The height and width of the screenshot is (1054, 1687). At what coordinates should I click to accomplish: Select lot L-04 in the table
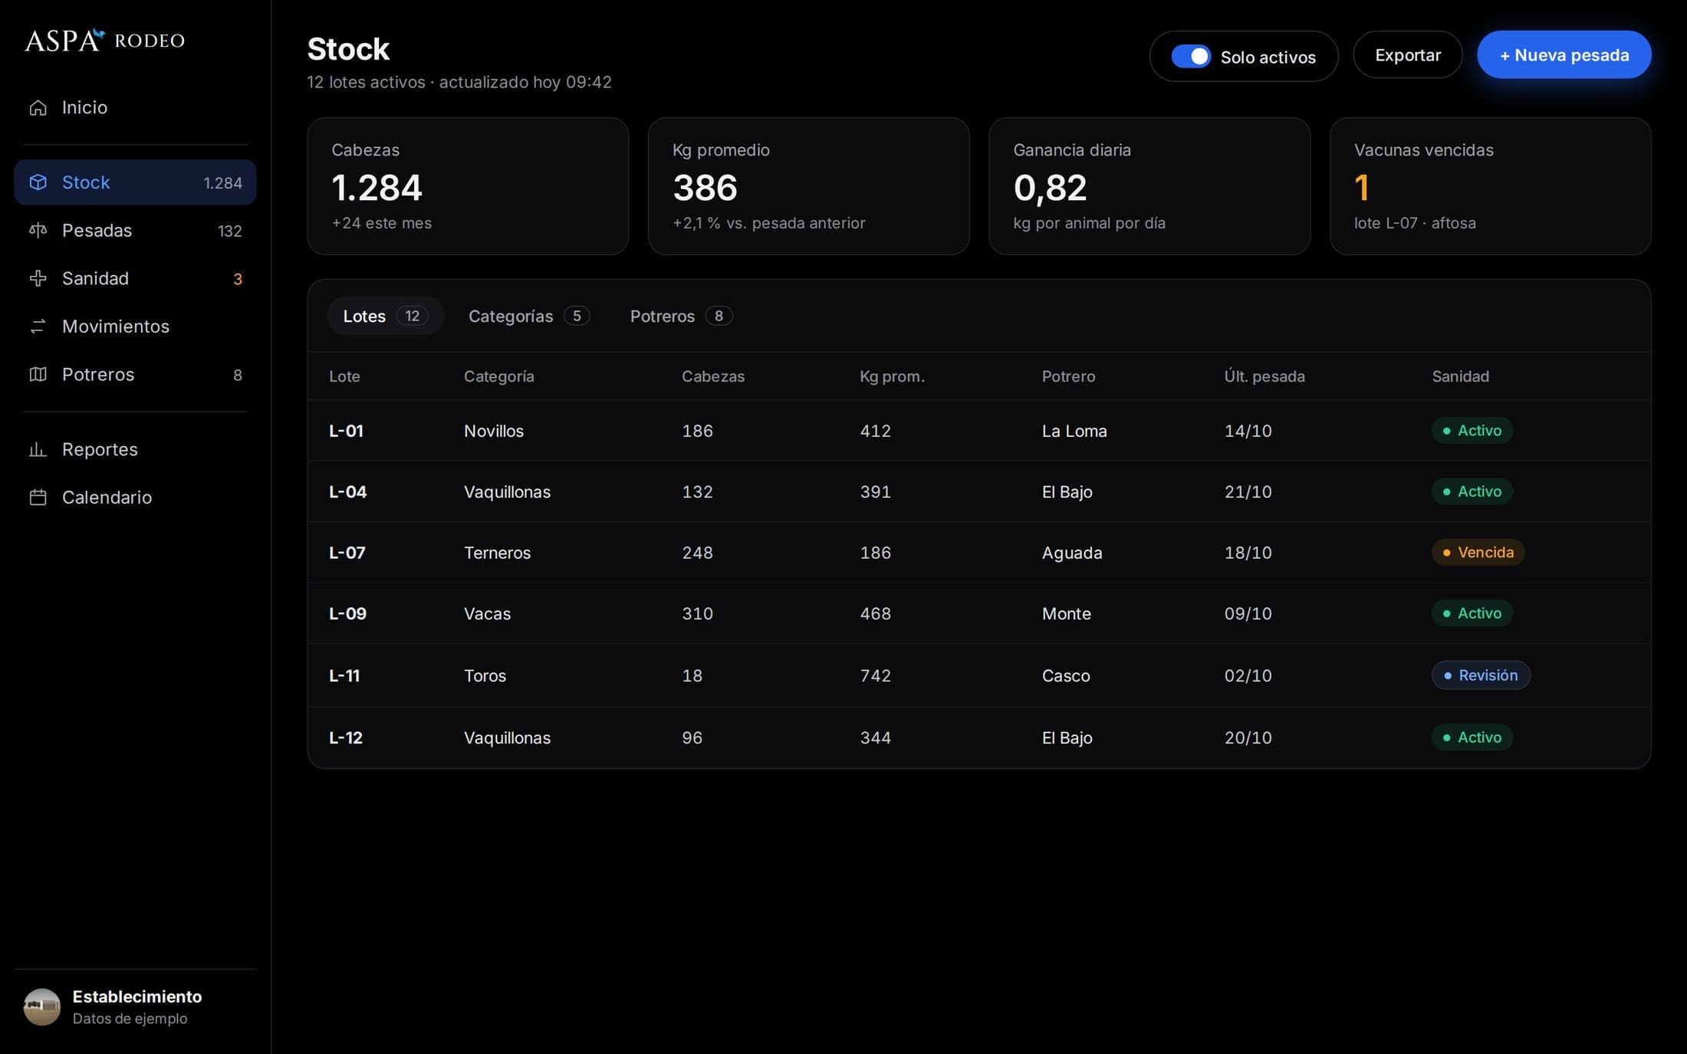pyautogui.click(x=979, y=491)
